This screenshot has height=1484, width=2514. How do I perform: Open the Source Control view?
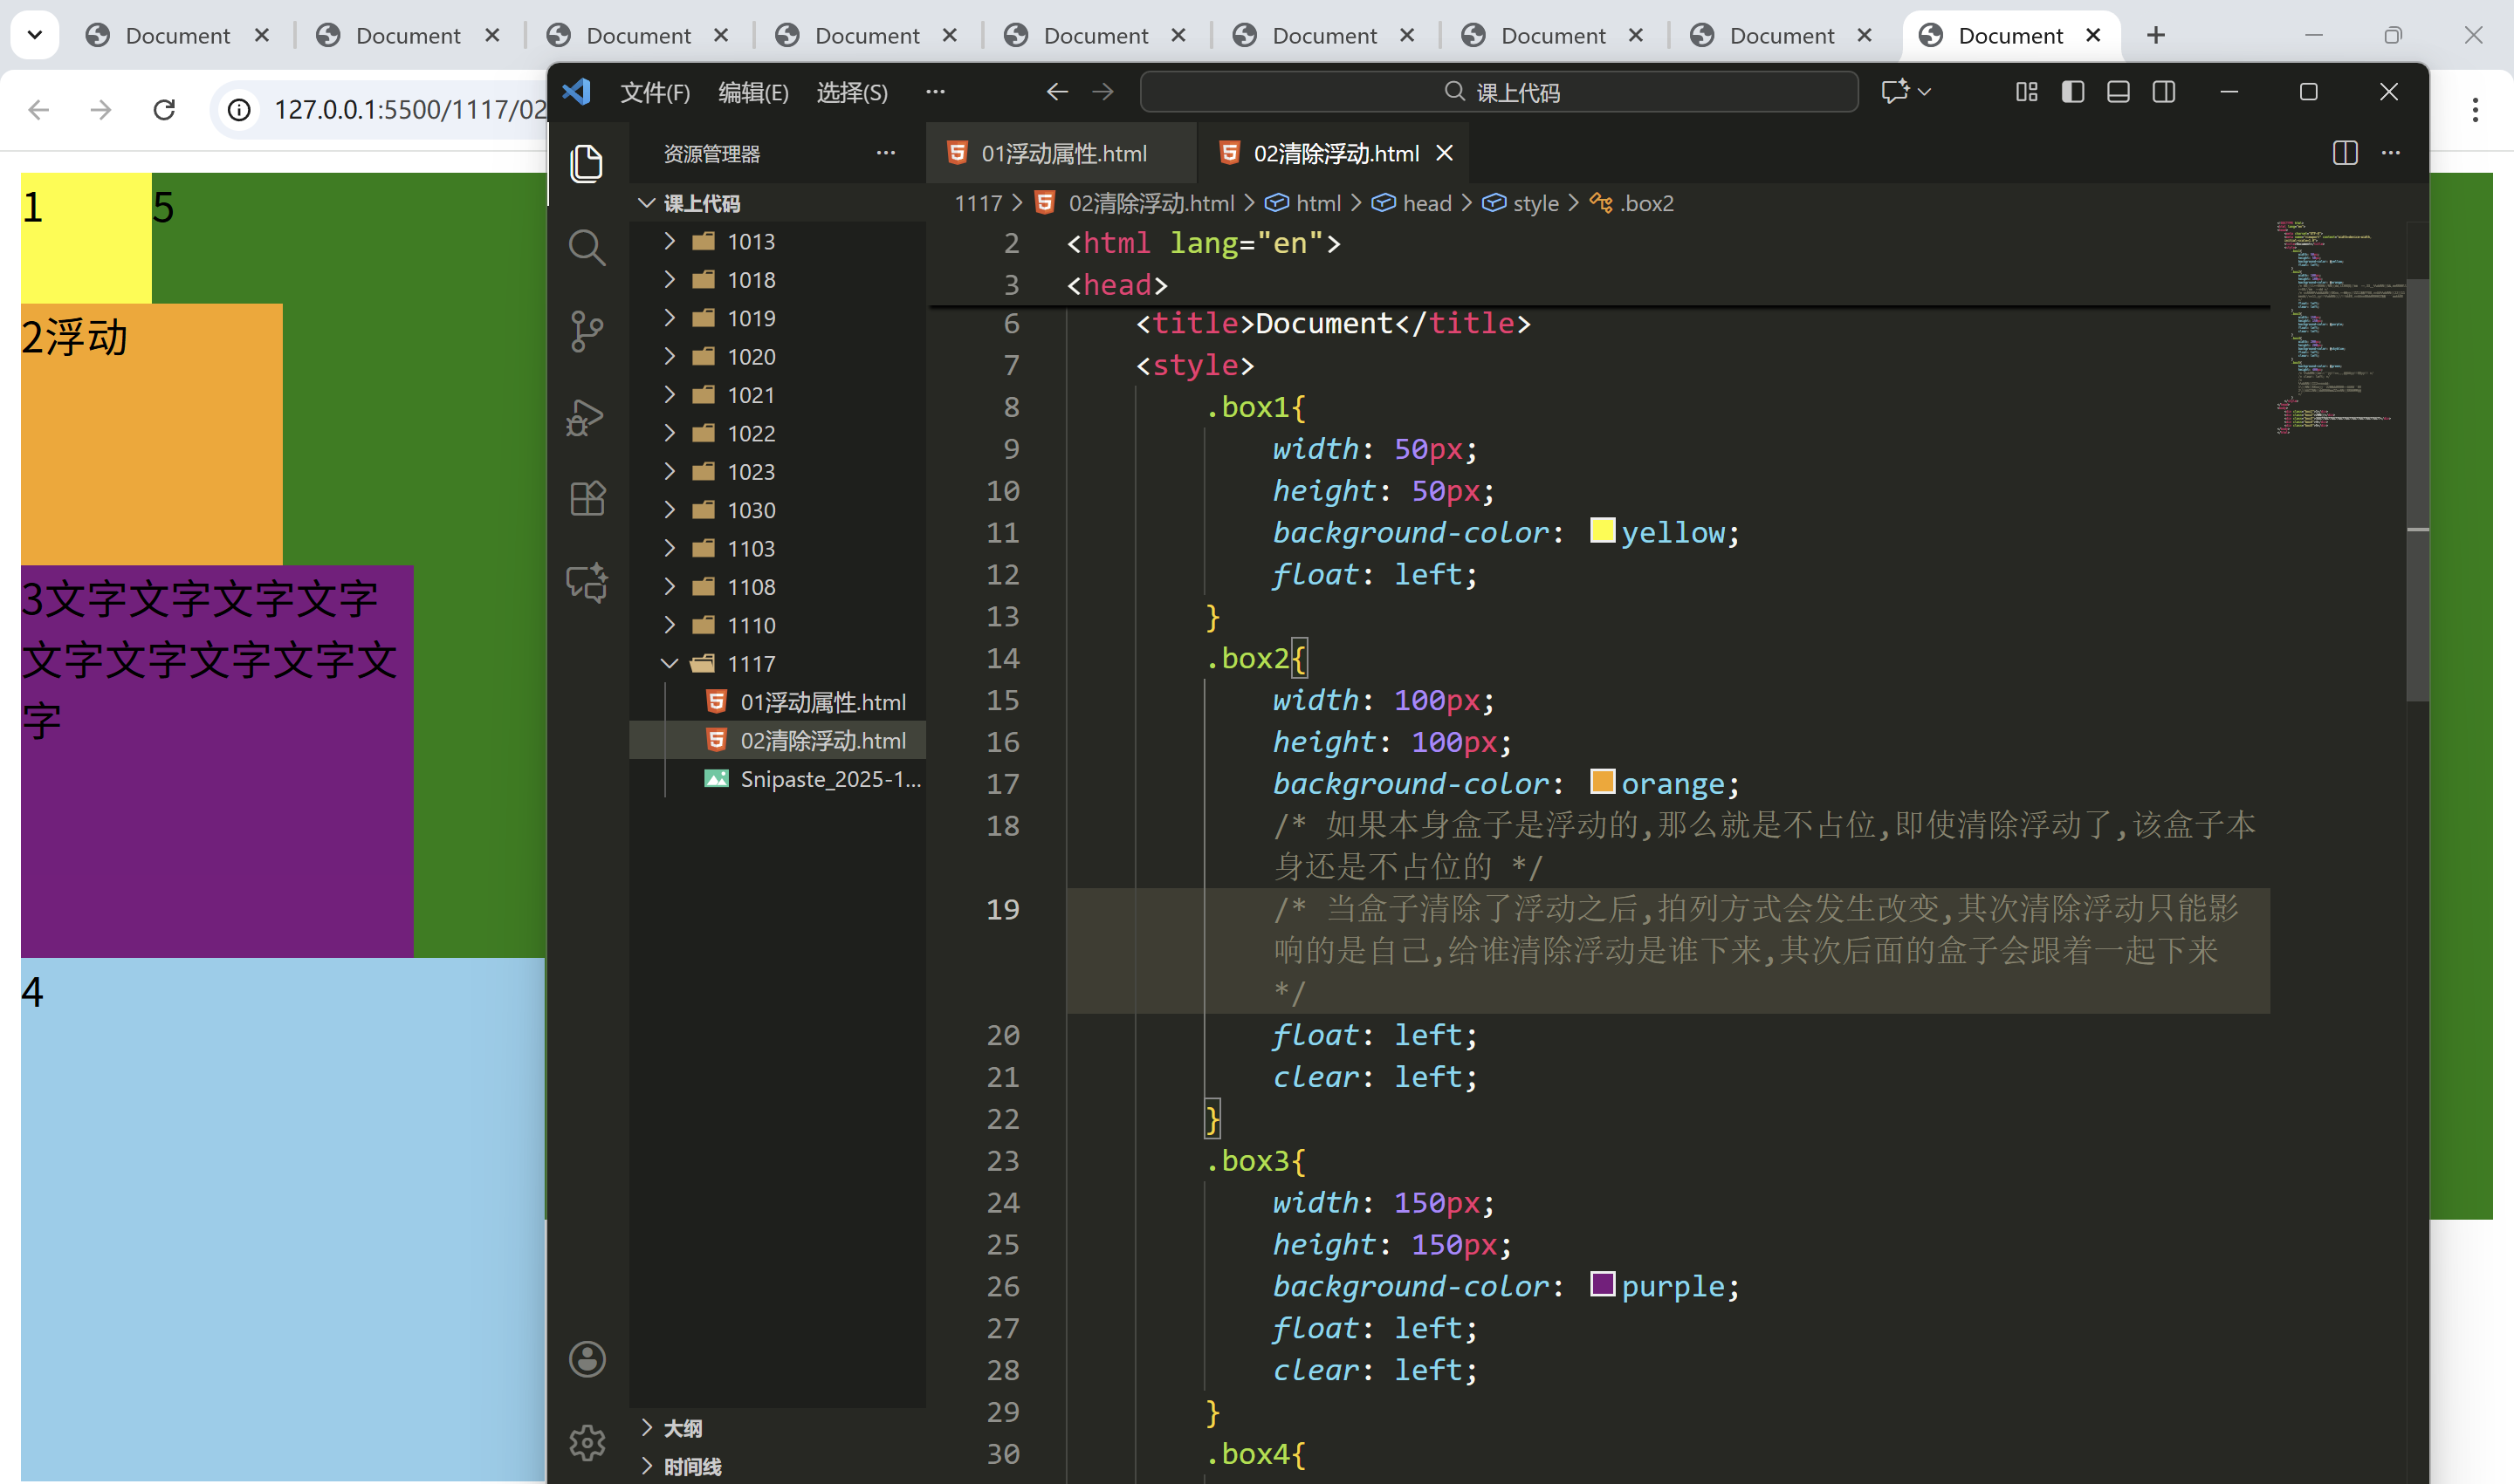tap(587, 331)
